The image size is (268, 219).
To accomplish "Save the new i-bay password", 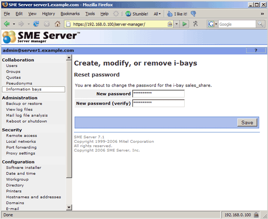I will pyautogui.click(x=247, y=122).
